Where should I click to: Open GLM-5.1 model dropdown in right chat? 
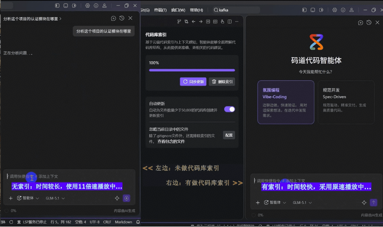[x=302, y=203]
